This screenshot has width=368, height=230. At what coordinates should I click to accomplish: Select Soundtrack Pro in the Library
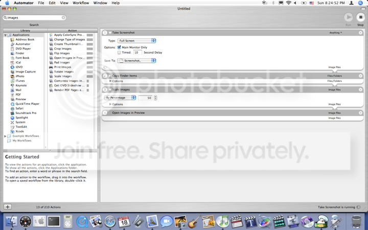click(26, 113)
